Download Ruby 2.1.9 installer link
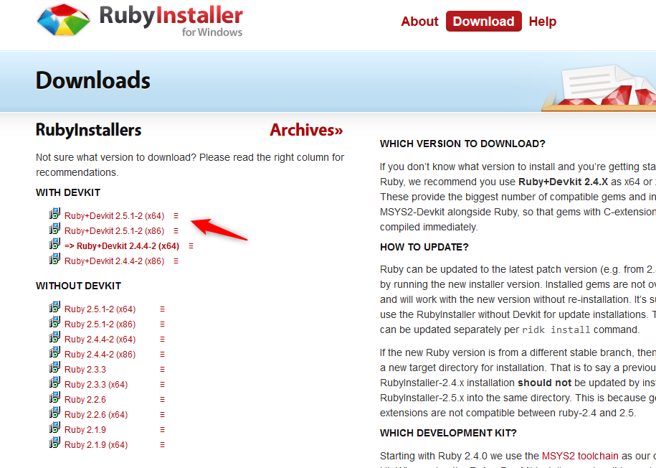This screenshot has width=656, height=468. [x=85, y=430]
